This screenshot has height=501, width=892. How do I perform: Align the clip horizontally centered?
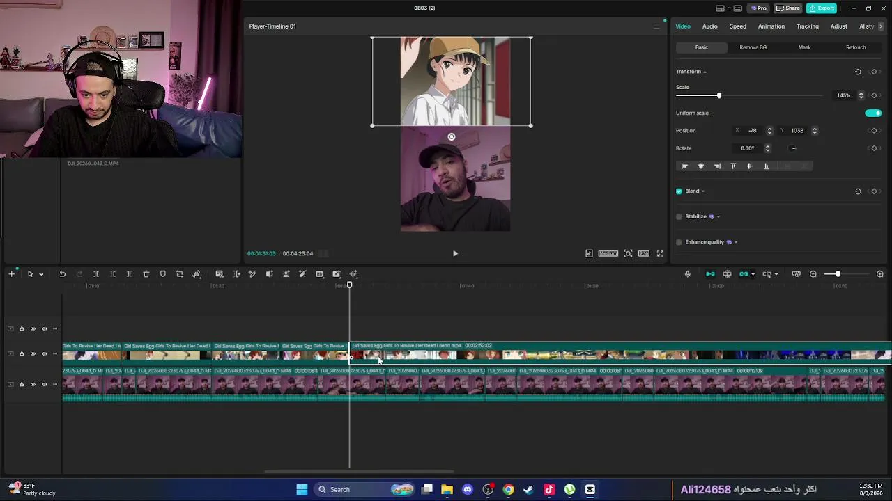701,166
